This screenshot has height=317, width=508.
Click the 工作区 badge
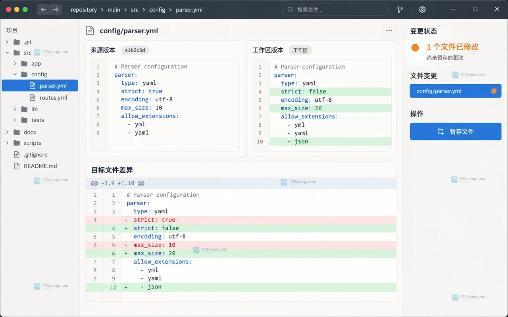click(x=300, y=50)
